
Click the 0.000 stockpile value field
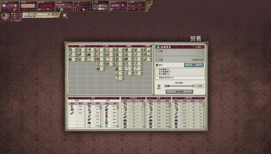(x=200, y=86)
